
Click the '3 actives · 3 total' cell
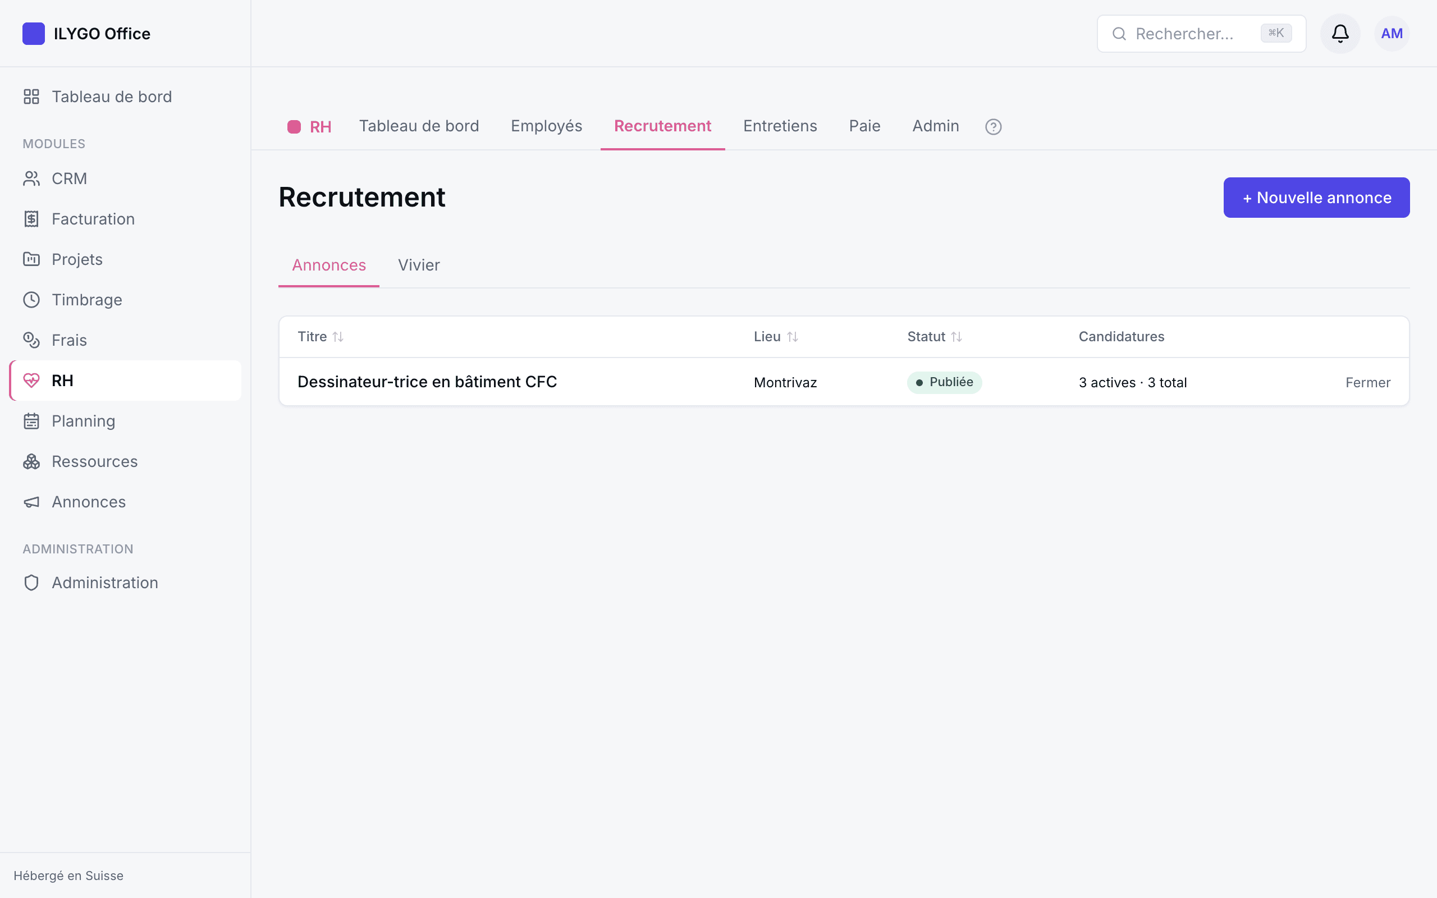pyautogui.click(x=1132, y=382)
